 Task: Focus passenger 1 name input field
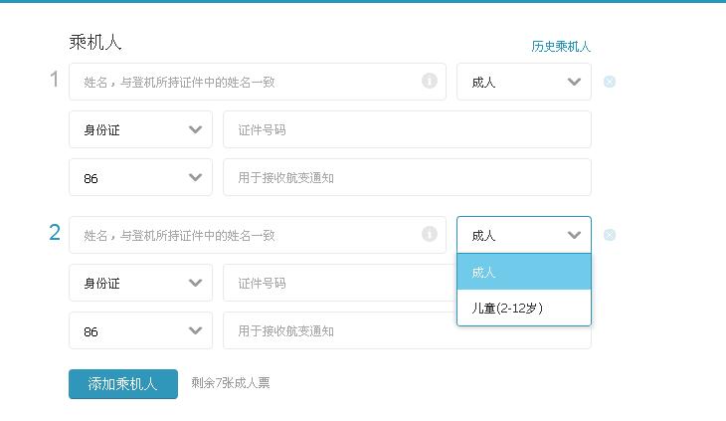pos(258,82)
